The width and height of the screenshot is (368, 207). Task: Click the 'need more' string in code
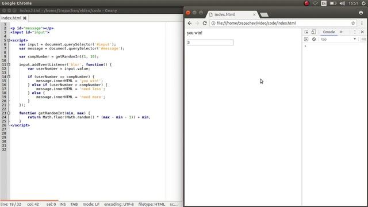coord(92,97)
